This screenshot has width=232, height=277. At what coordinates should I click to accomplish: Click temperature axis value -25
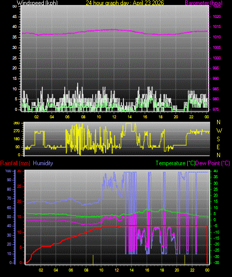tap(217, 251)
